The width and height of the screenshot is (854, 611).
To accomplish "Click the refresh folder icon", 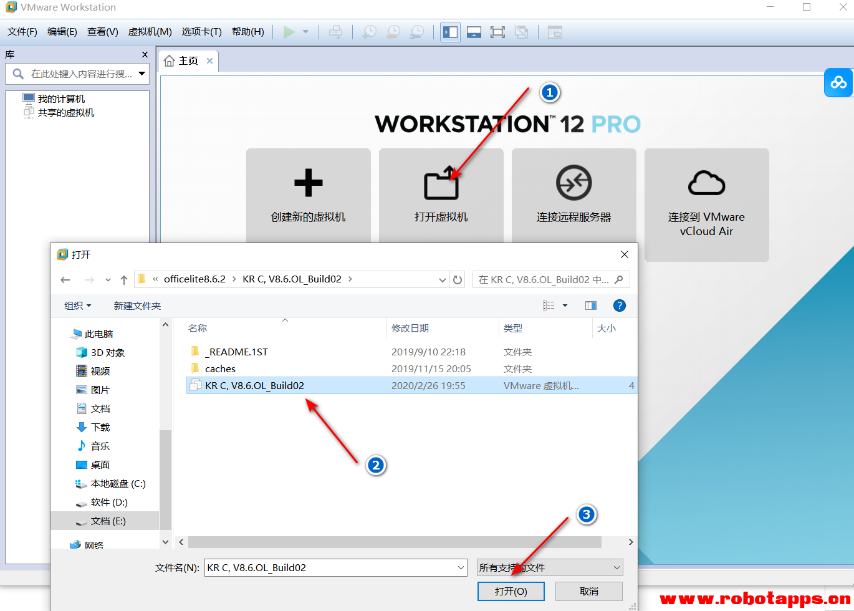I will point(458,280).
